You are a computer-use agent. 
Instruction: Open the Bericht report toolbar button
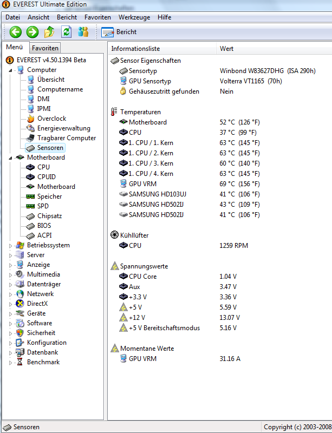click(119, 32)
